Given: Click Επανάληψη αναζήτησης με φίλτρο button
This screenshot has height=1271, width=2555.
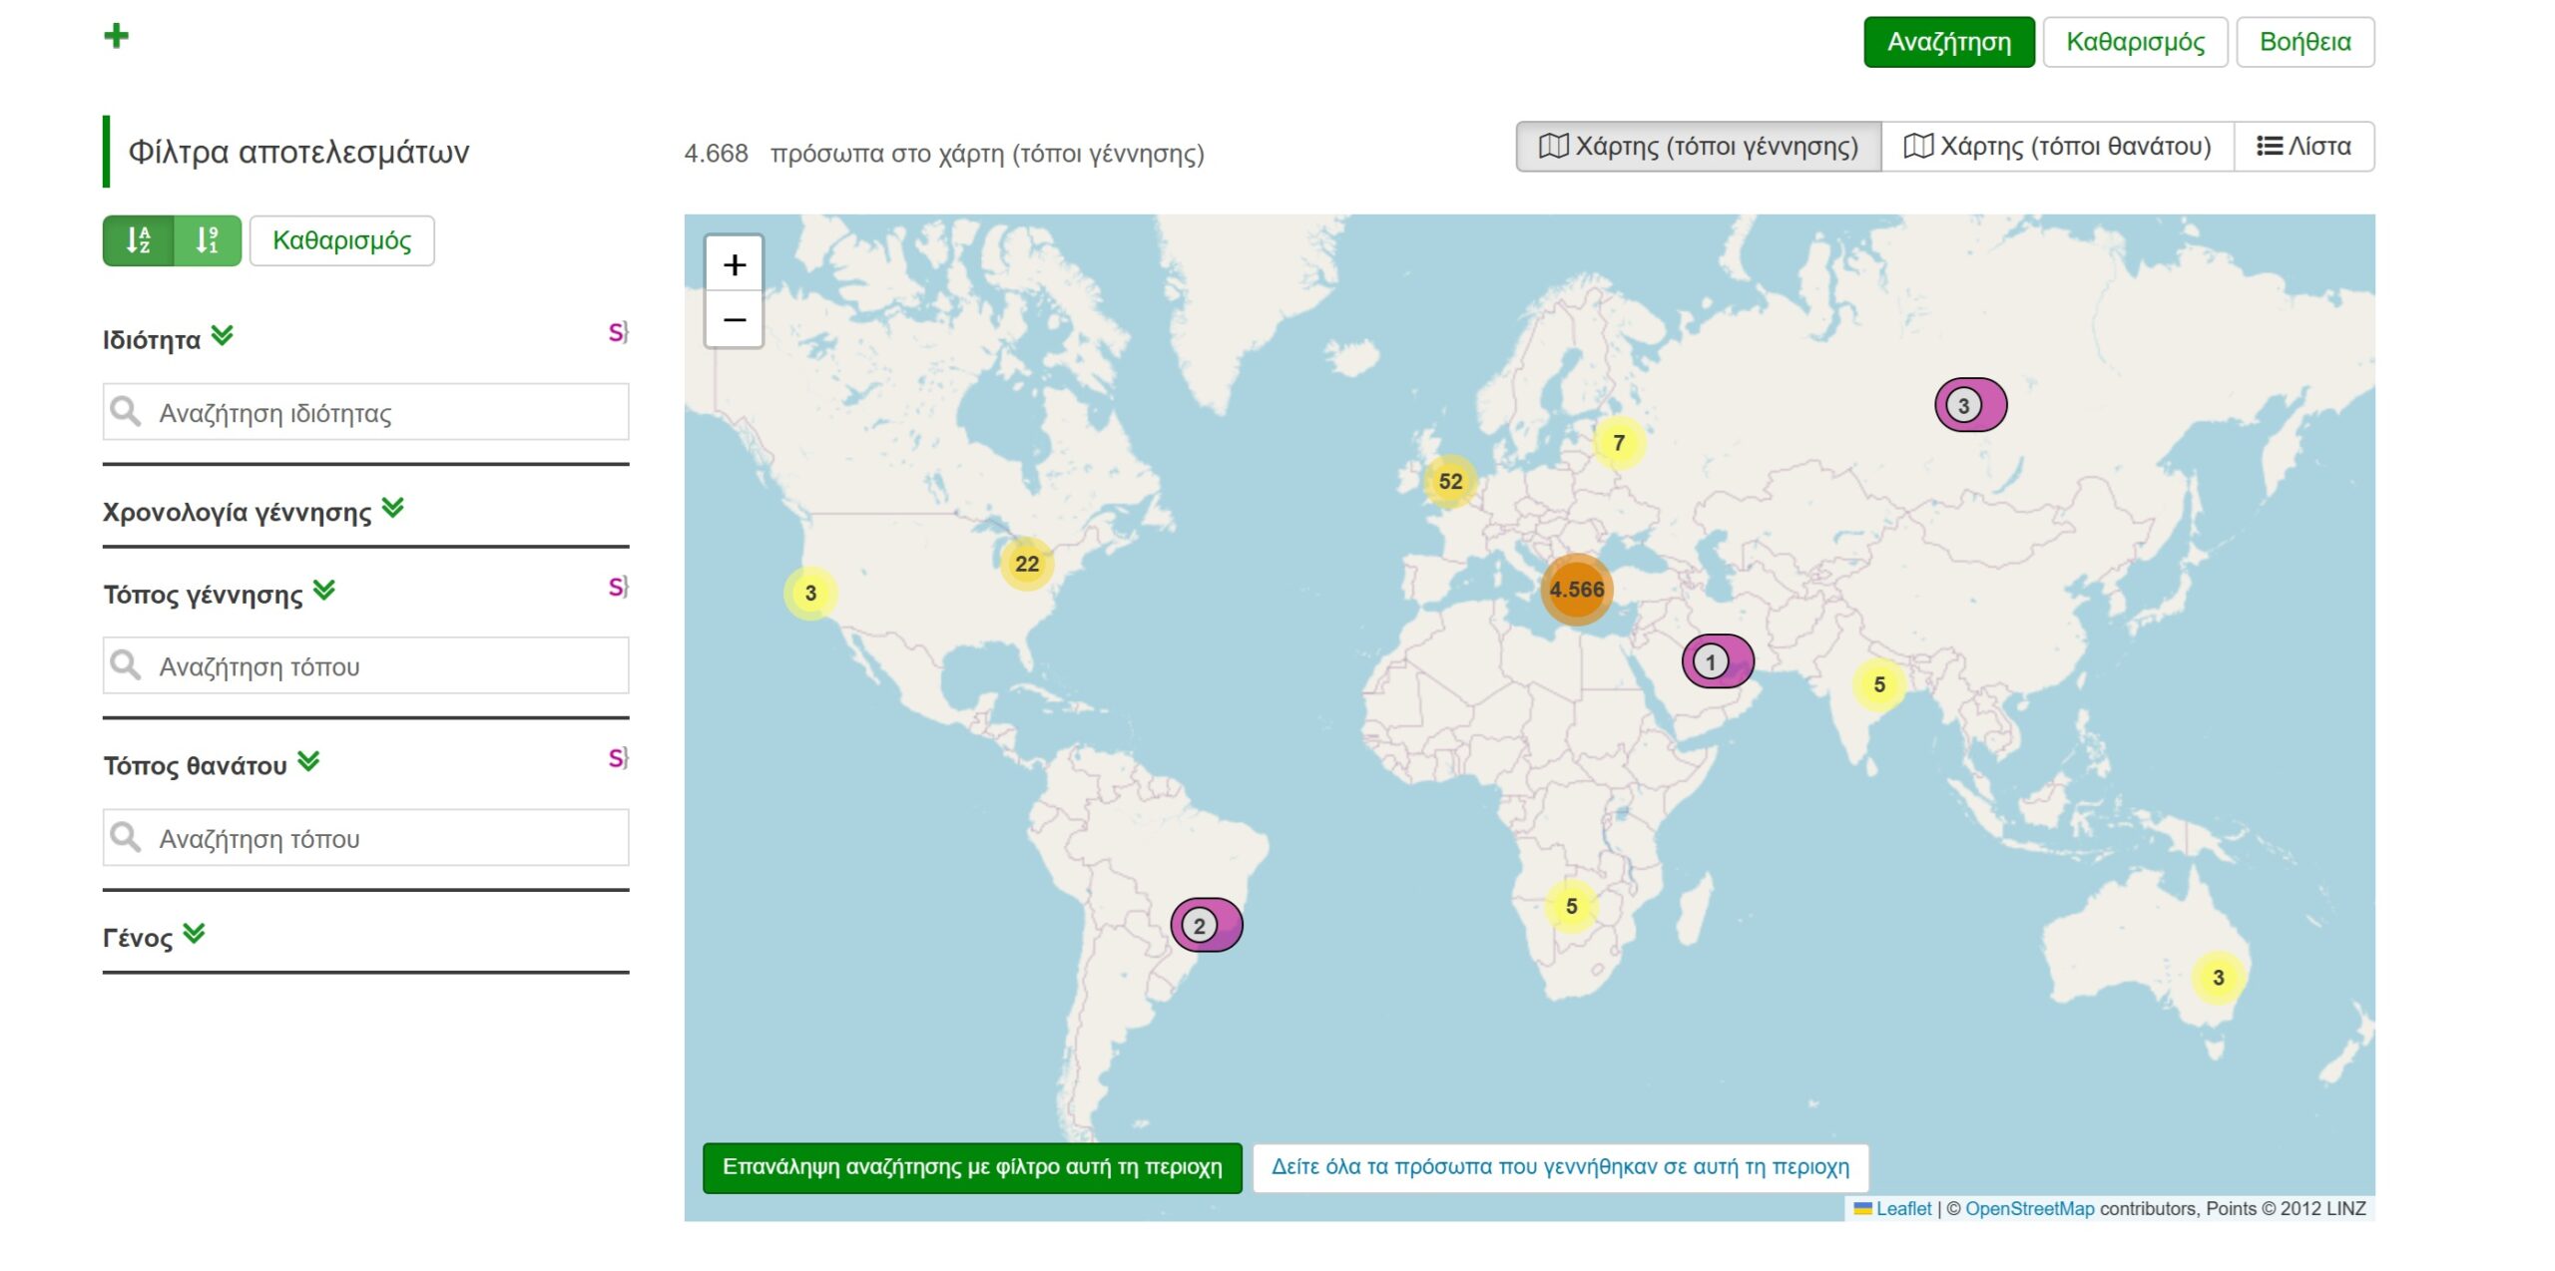Looking at the screenshot, I should [x=972, y=1167].
